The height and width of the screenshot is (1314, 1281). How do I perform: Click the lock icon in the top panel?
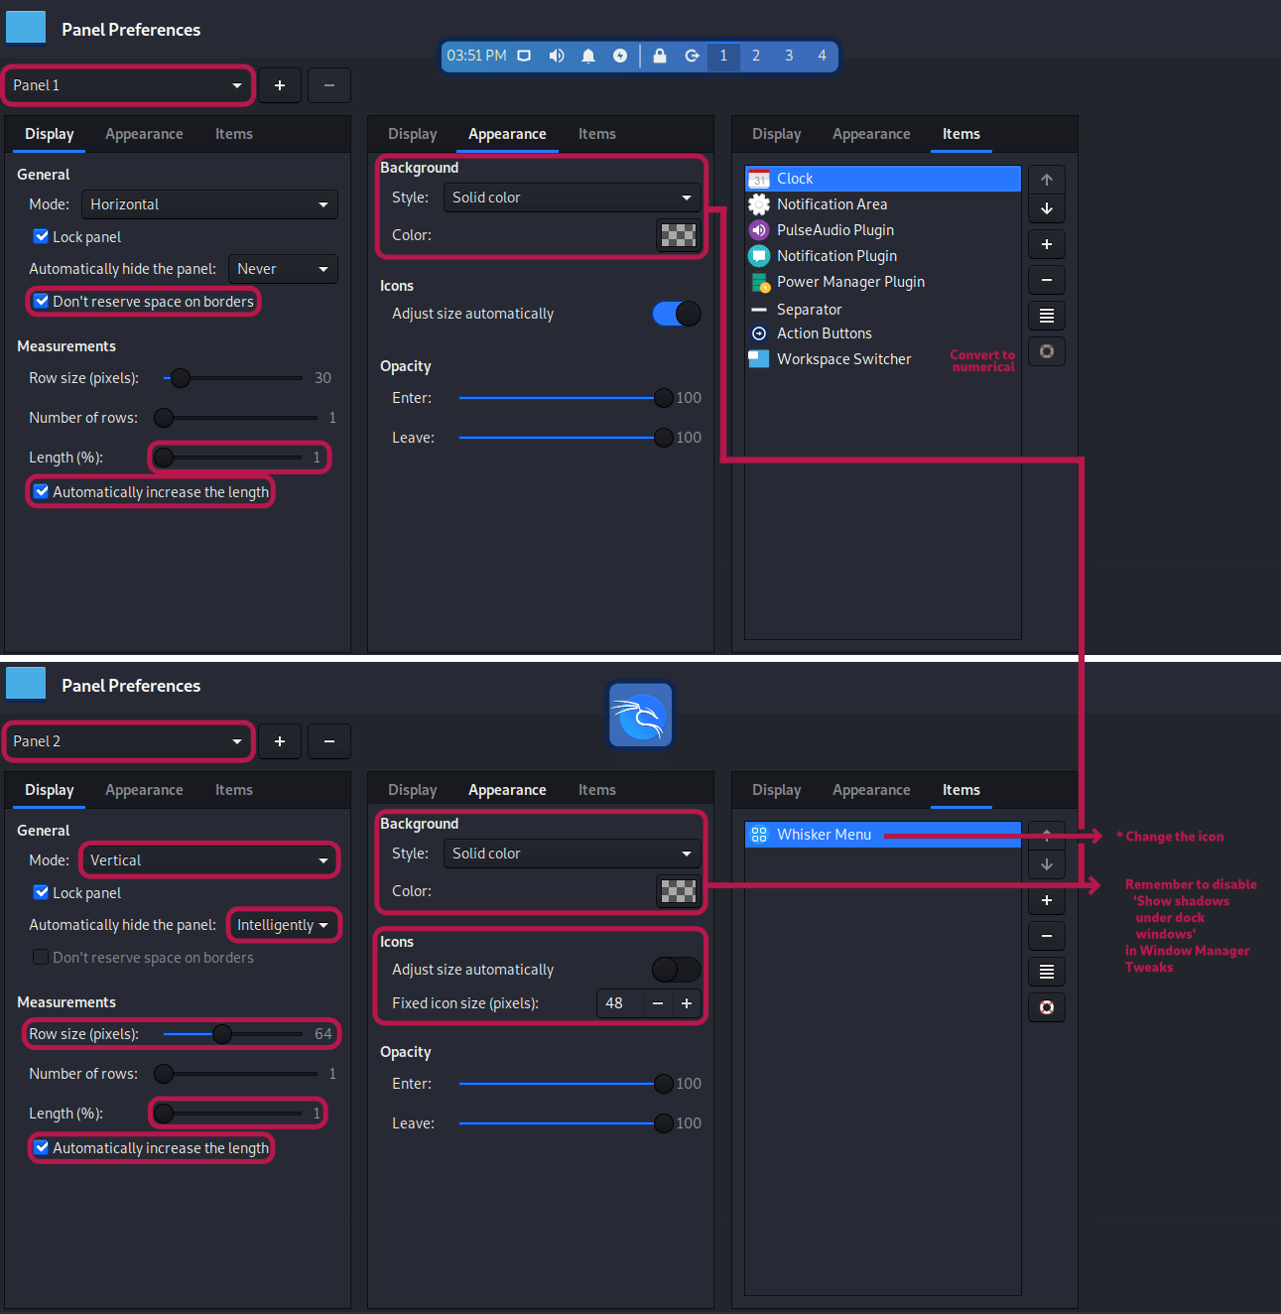coord(659,56)
